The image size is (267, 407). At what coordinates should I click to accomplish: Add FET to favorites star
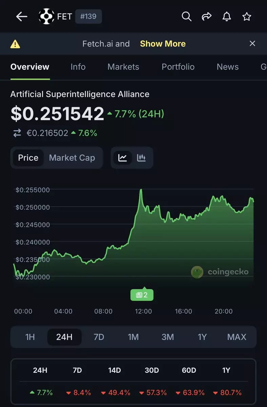tap(247, 16)
